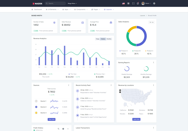
Task: Open the Mega Menu dropdown
Action: click(72, 3)
